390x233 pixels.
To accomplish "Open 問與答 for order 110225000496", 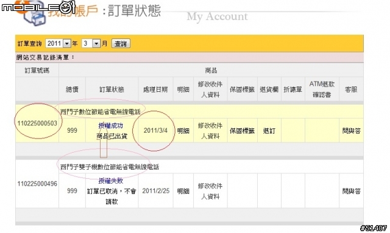I will (x=351, y=191).
